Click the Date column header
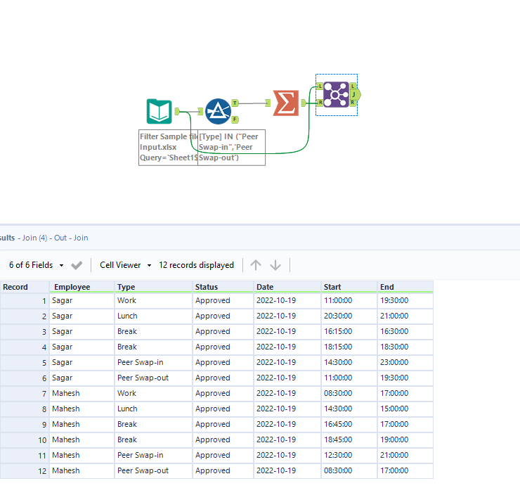This screenshot has width=520, height=488. point(287,287)
